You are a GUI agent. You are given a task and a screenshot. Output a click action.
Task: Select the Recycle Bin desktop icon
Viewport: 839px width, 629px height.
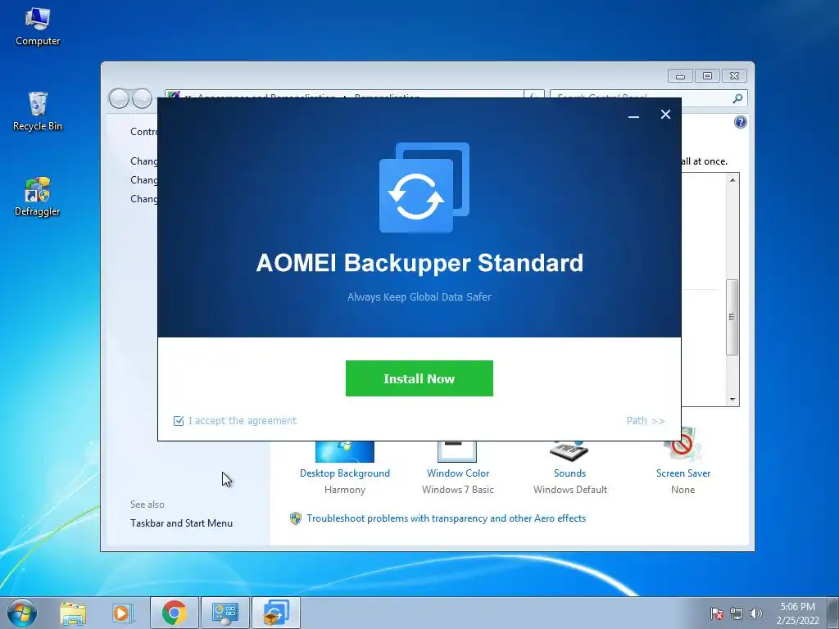[38, 111]
